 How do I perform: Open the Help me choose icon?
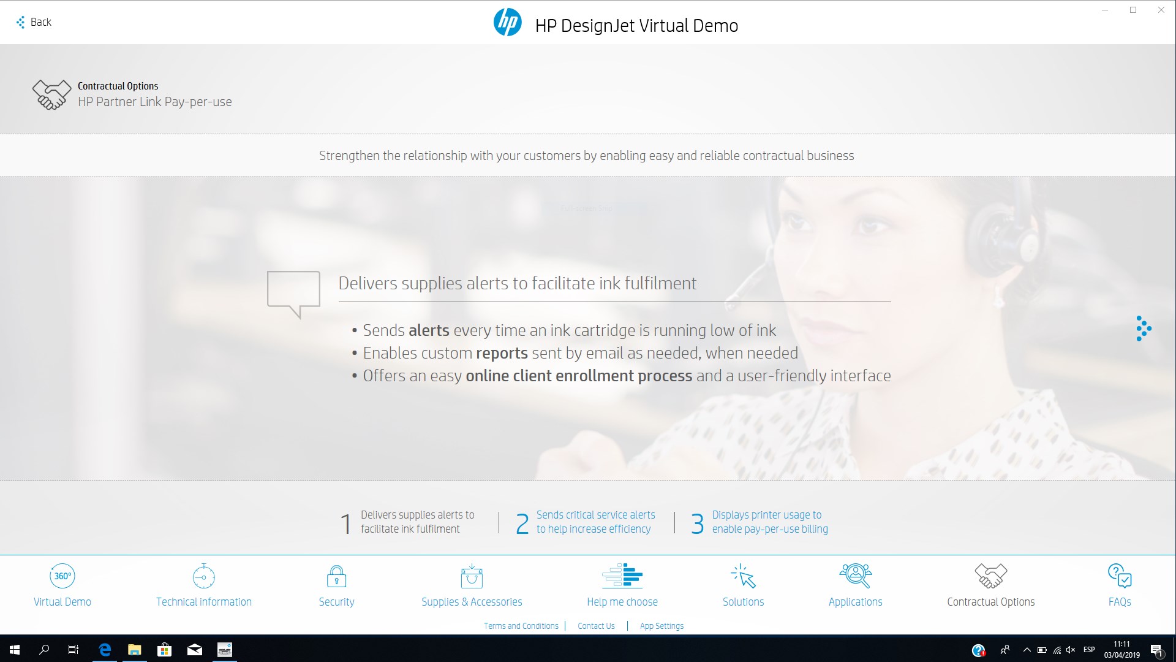(x=622, y=576)
